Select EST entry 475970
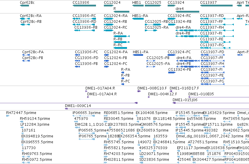This screenshot has width=249, height=164. 81,119
